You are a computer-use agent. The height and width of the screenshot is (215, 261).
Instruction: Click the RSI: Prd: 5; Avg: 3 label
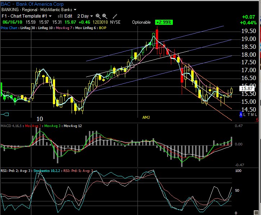78,170
